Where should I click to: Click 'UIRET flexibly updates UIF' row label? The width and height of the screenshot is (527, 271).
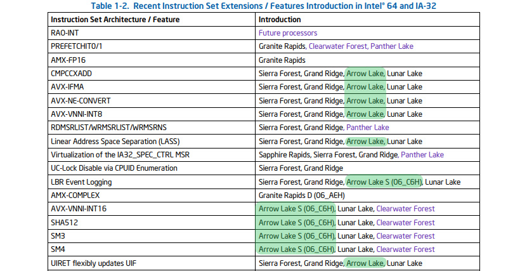coord(93,263)
